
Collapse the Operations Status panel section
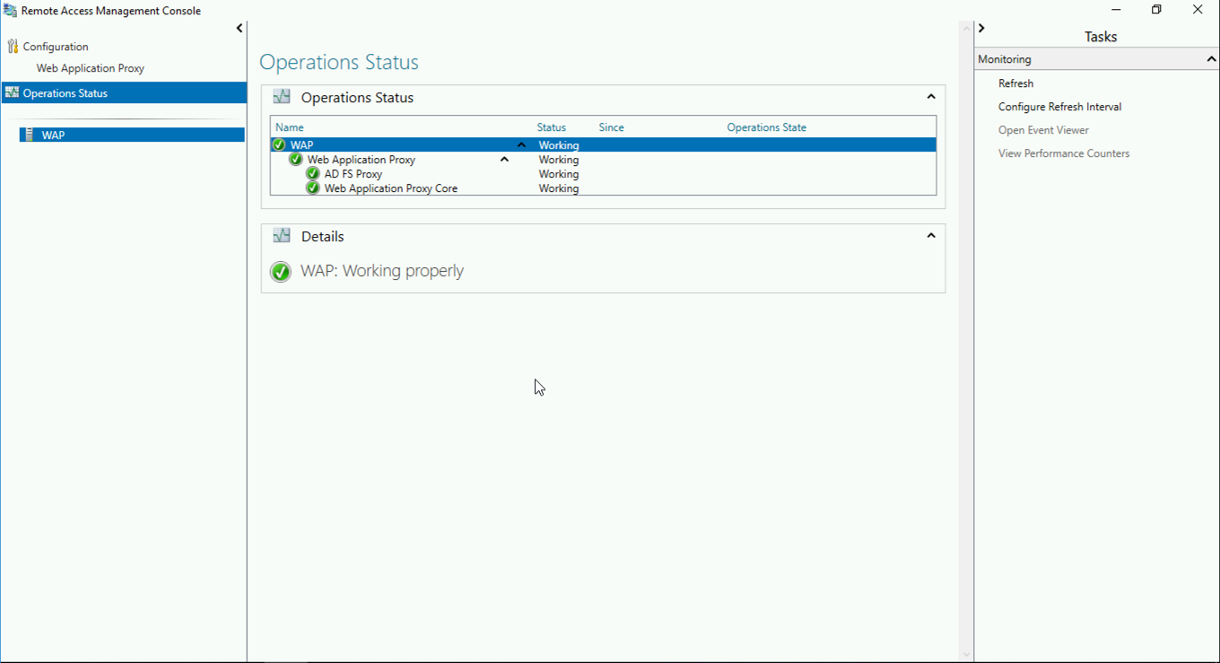930,97
